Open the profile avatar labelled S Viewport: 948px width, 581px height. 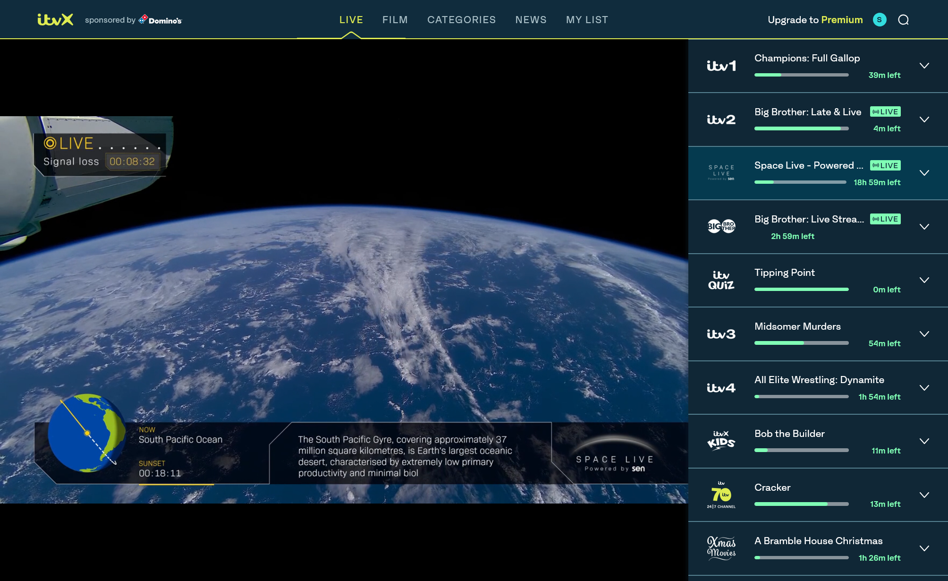coord(880,20)
